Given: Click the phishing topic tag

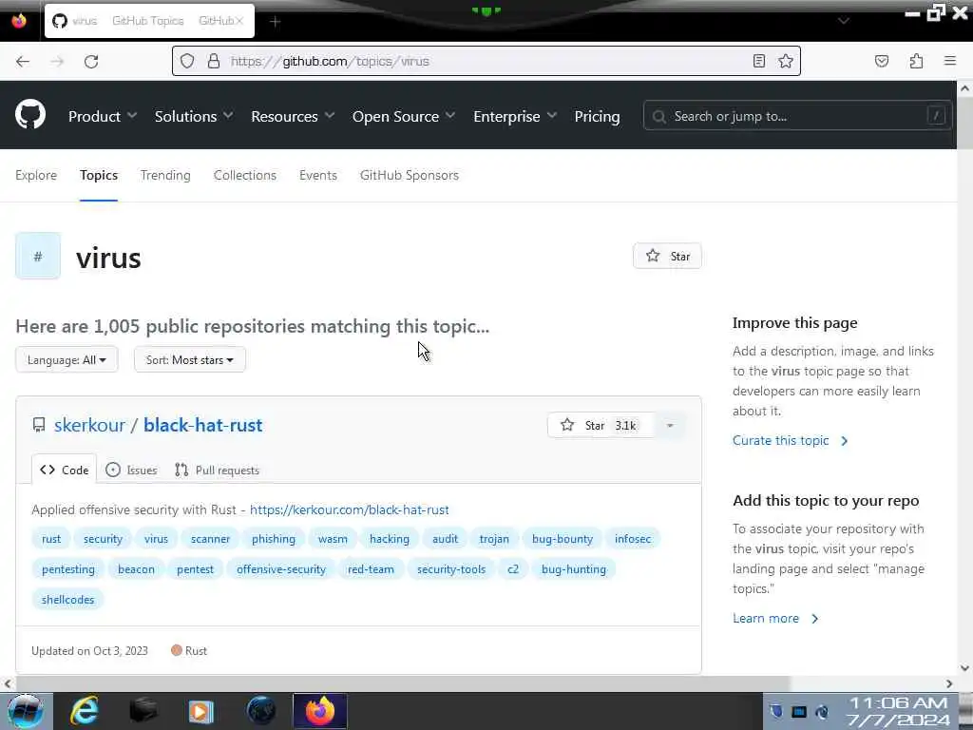Looking at the screenshot, I should click(x=274, y=539).
